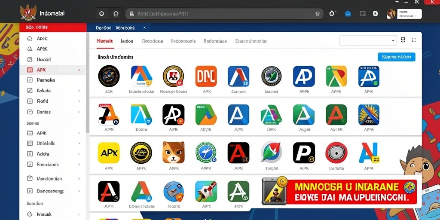
Task: Expand the Fasrriaonk sidebar entry chevron
Action: click(79, 165)
